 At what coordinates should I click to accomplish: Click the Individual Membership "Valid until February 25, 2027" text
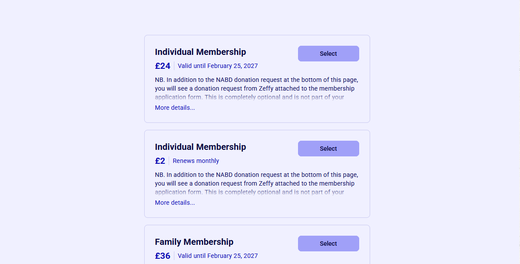pyautogui.click(x=218, y=66)
